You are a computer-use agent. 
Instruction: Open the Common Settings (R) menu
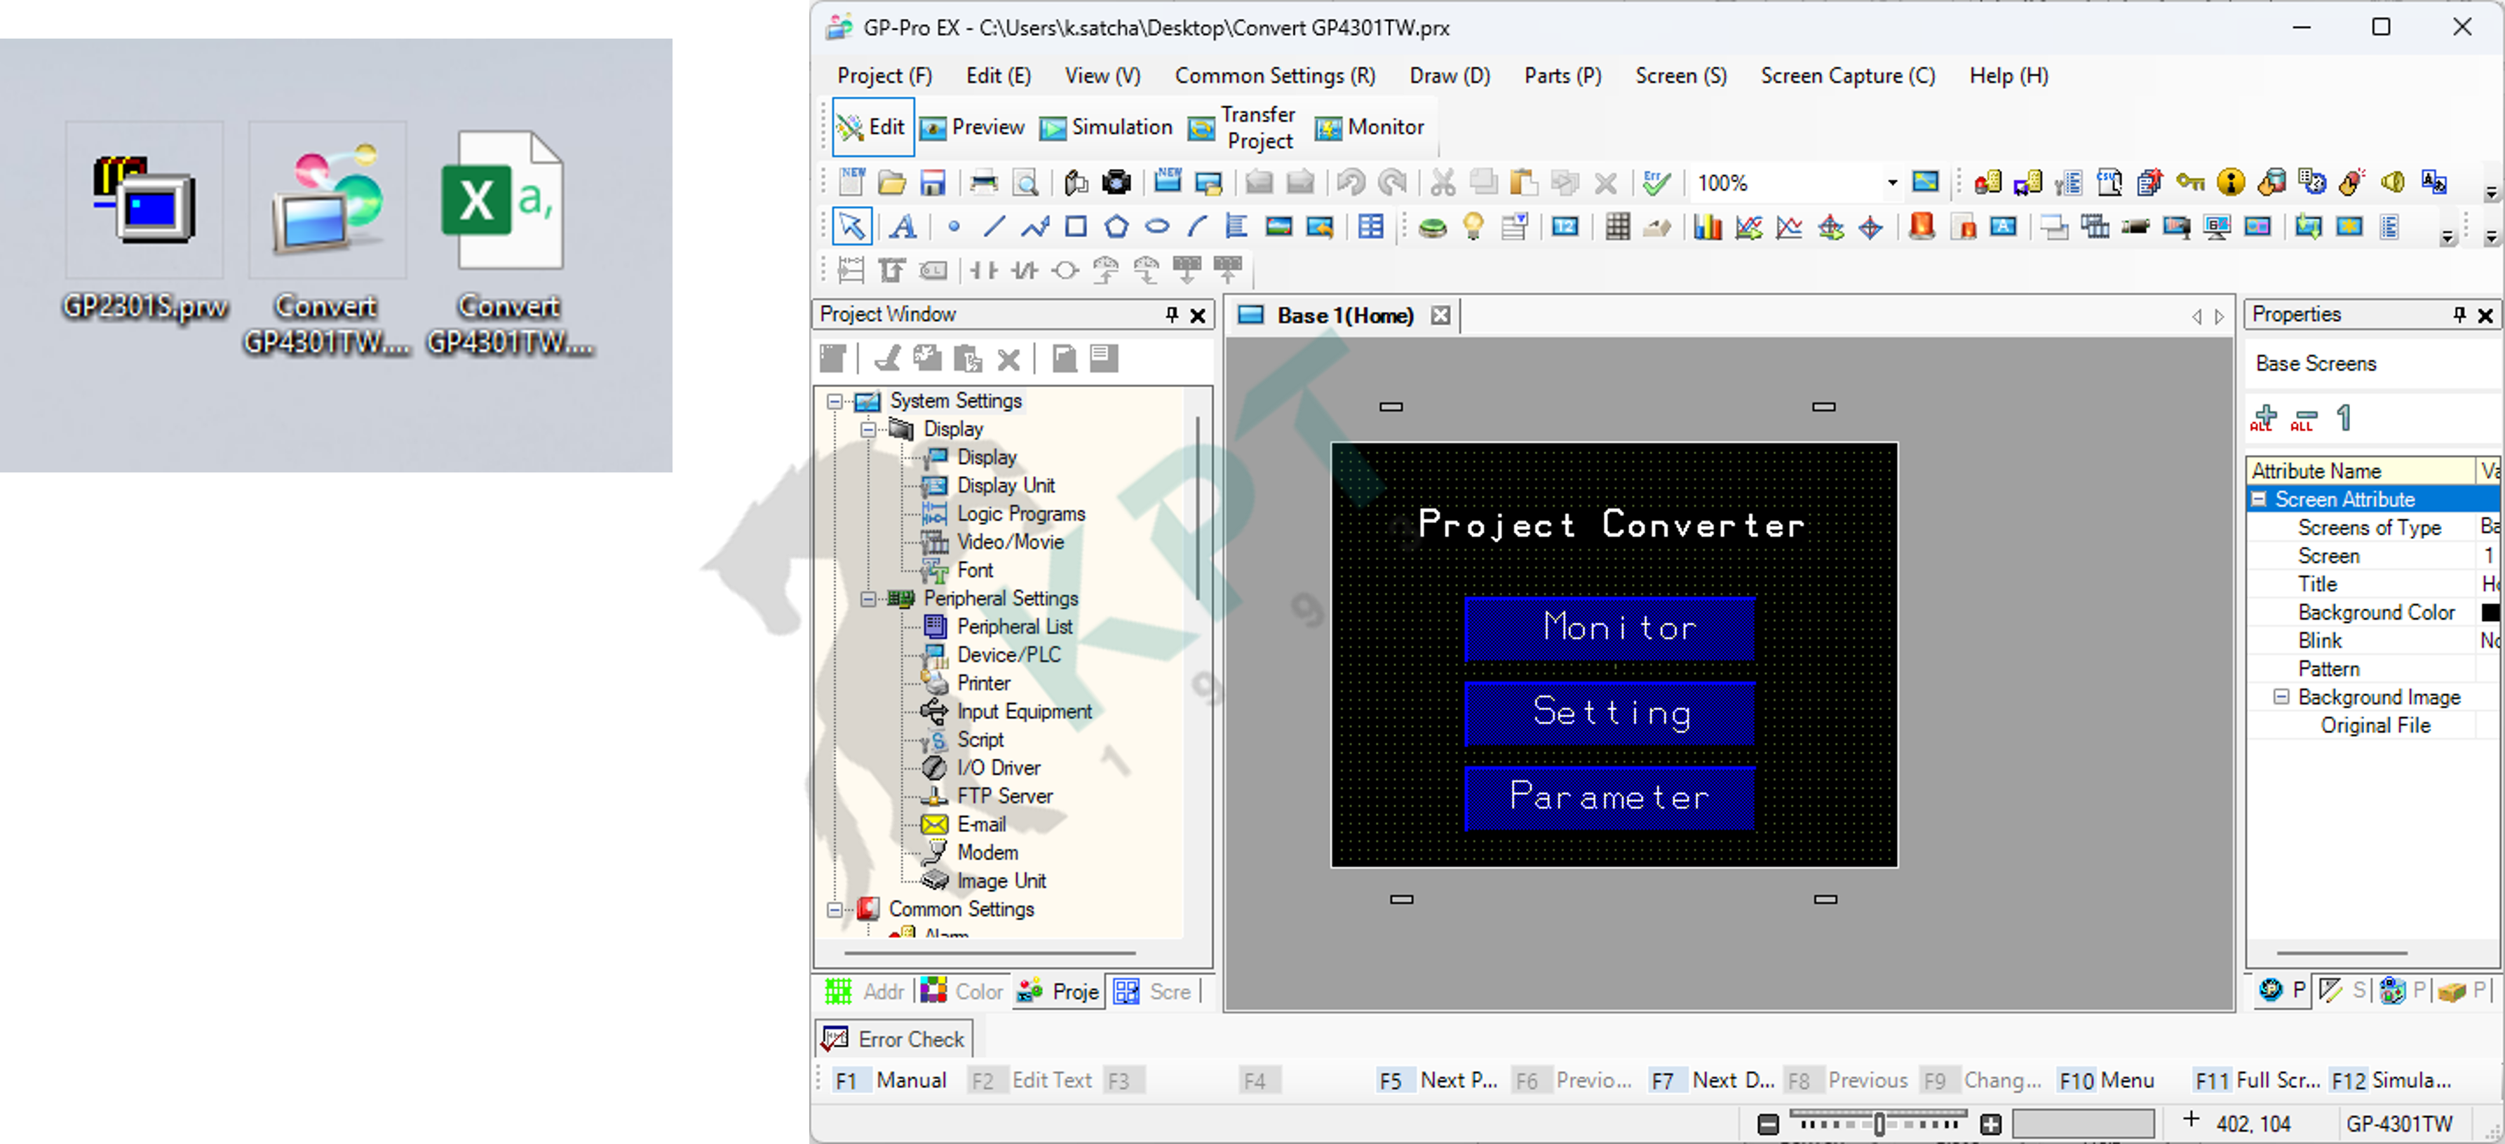[x=1275, y=76]
